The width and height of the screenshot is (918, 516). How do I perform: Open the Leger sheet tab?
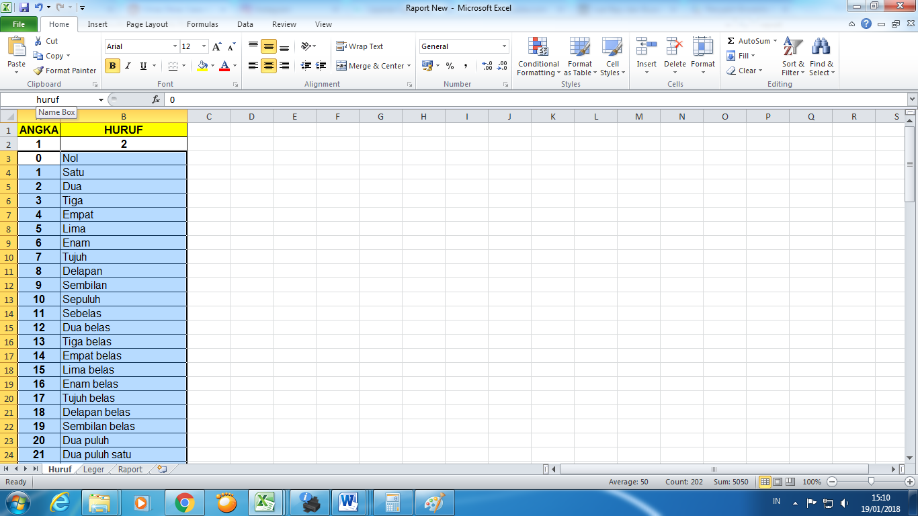(93, 469)
